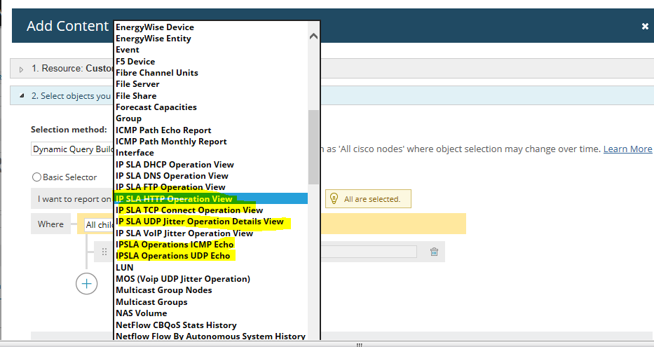Click the dropdown list scroll up arrow
Viewport: 654px width, 347px height.
click(x=313, y=36)
